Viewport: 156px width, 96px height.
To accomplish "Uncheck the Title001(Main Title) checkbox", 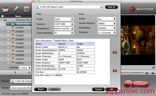I will [x=8, y=24].
